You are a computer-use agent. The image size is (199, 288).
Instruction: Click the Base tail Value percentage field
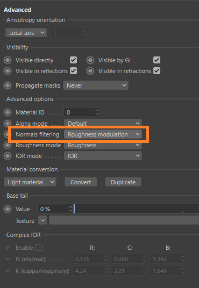pos(53,209)
